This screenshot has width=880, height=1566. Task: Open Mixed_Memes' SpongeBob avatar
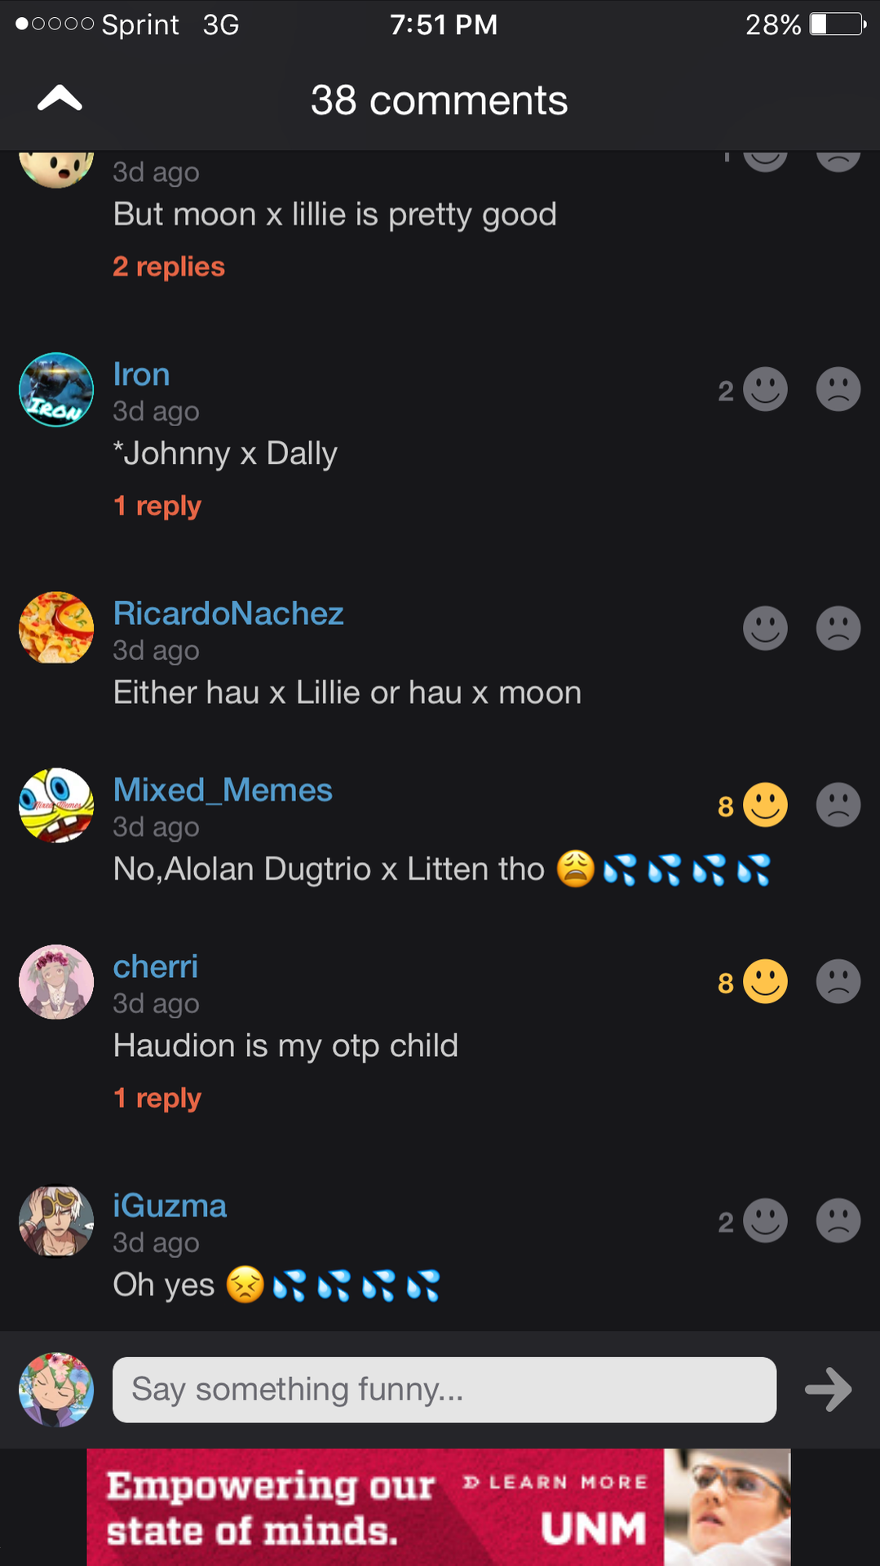click(x=56, y=805)
